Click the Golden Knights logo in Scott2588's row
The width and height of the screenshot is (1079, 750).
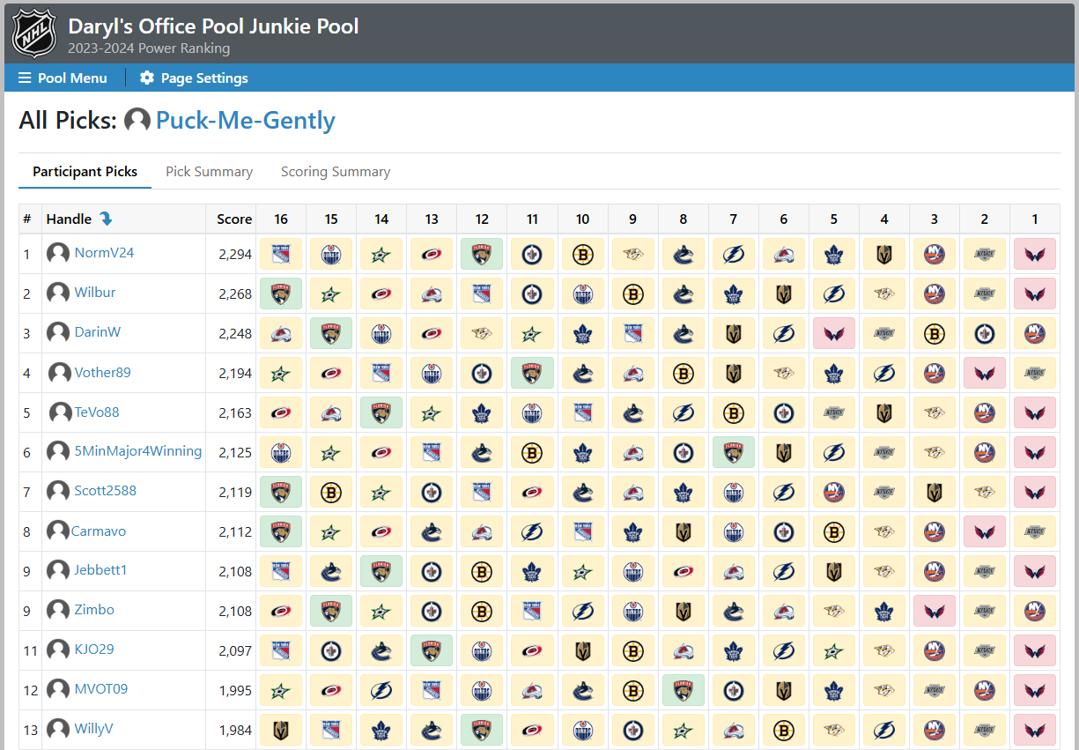pos(935,492)
